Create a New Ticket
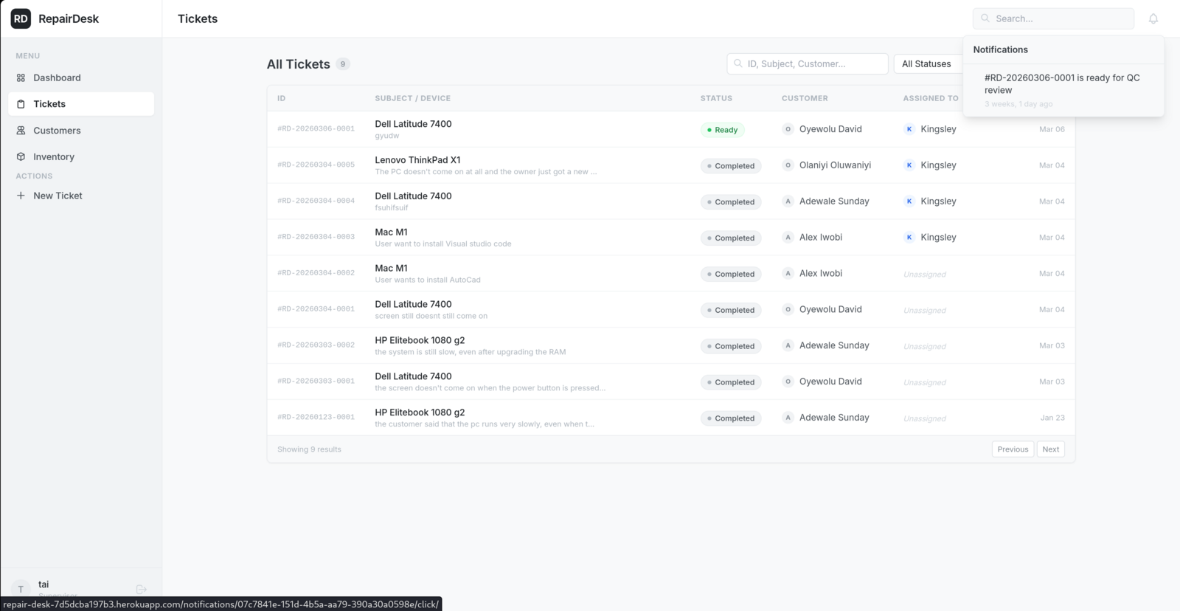This screenshot has height=611, width=1180. pos(58,196)
